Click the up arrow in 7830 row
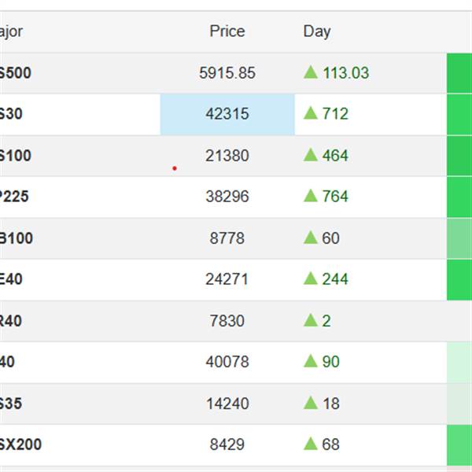Screen dimensions: 472x472 tap(311, 321)
